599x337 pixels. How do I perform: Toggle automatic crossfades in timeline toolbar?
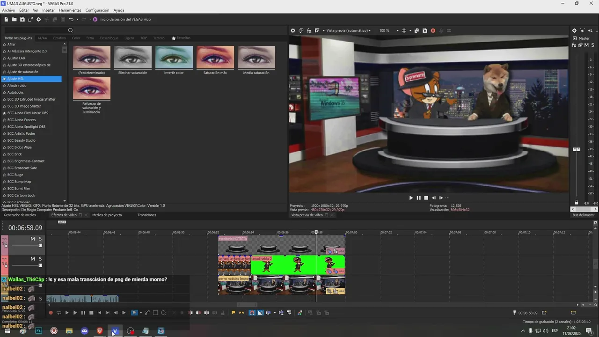pyautogui.click(x=260, y=313)
